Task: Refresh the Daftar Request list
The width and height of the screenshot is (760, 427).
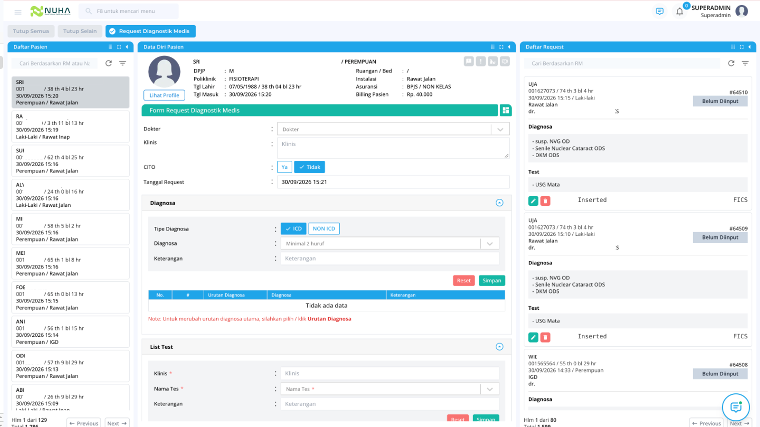Action: [731, 63]
